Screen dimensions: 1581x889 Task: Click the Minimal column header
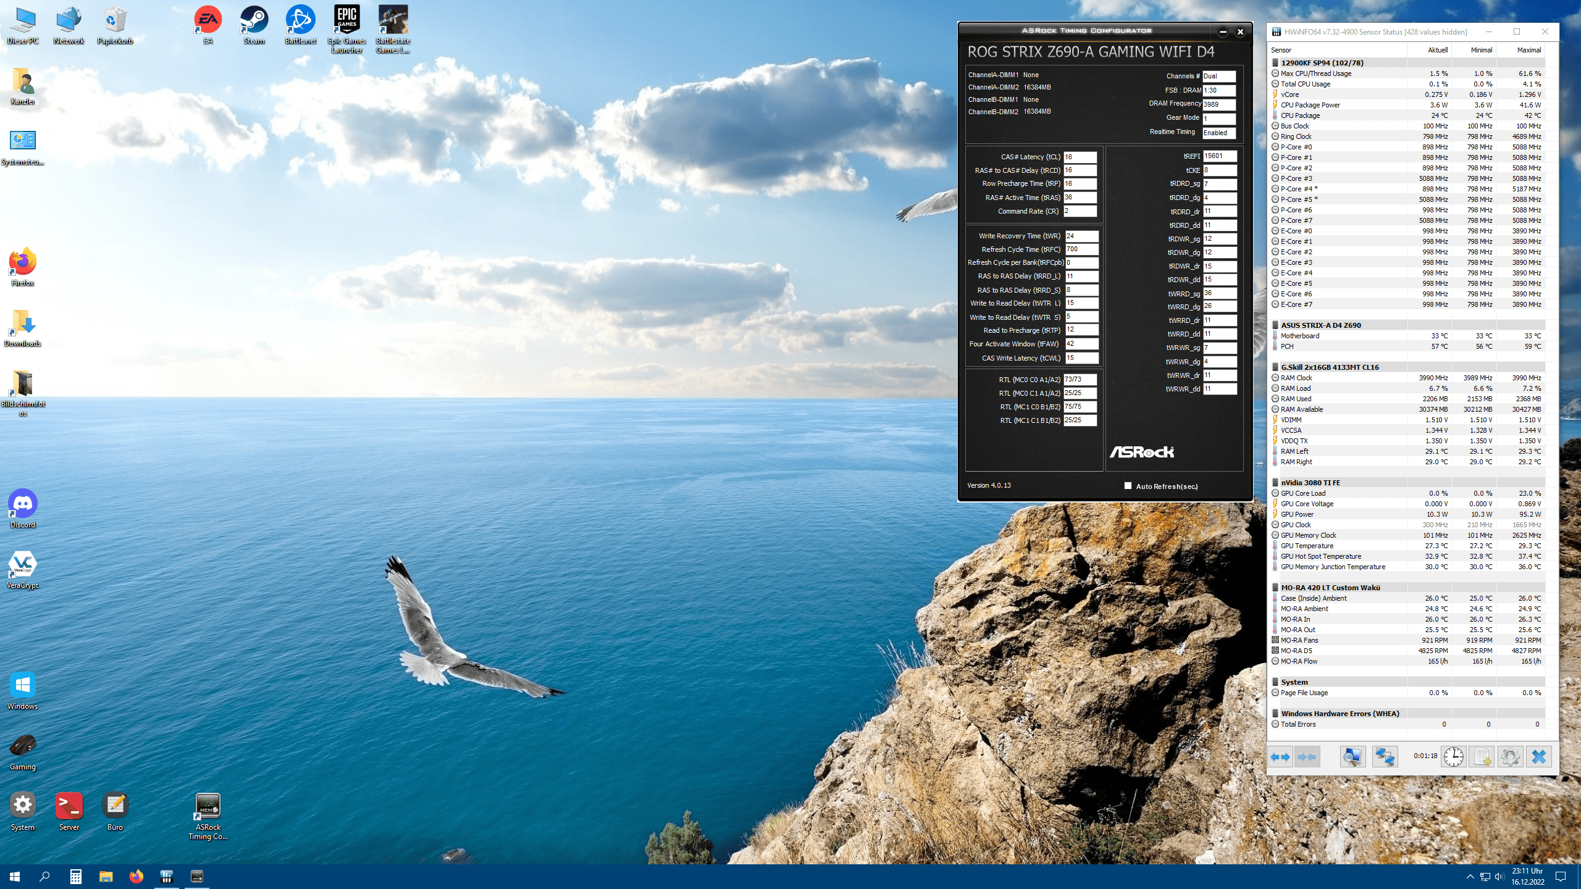1474,50
